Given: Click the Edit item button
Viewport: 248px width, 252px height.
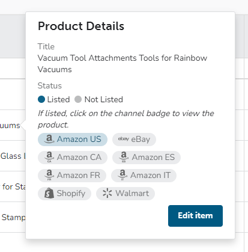Looking at the screenshot, I should click(x=195, y=216).
